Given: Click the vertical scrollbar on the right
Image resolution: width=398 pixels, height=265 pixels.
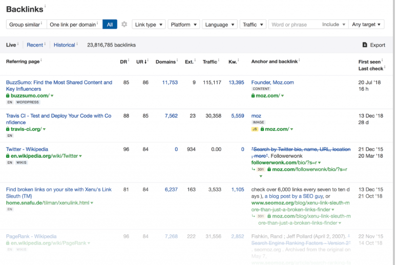Looking at the screenshot, I should coord(394,132).
